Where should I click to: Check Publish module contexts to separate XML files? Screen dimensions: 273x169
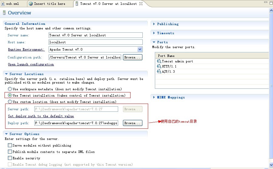point(10,152)
